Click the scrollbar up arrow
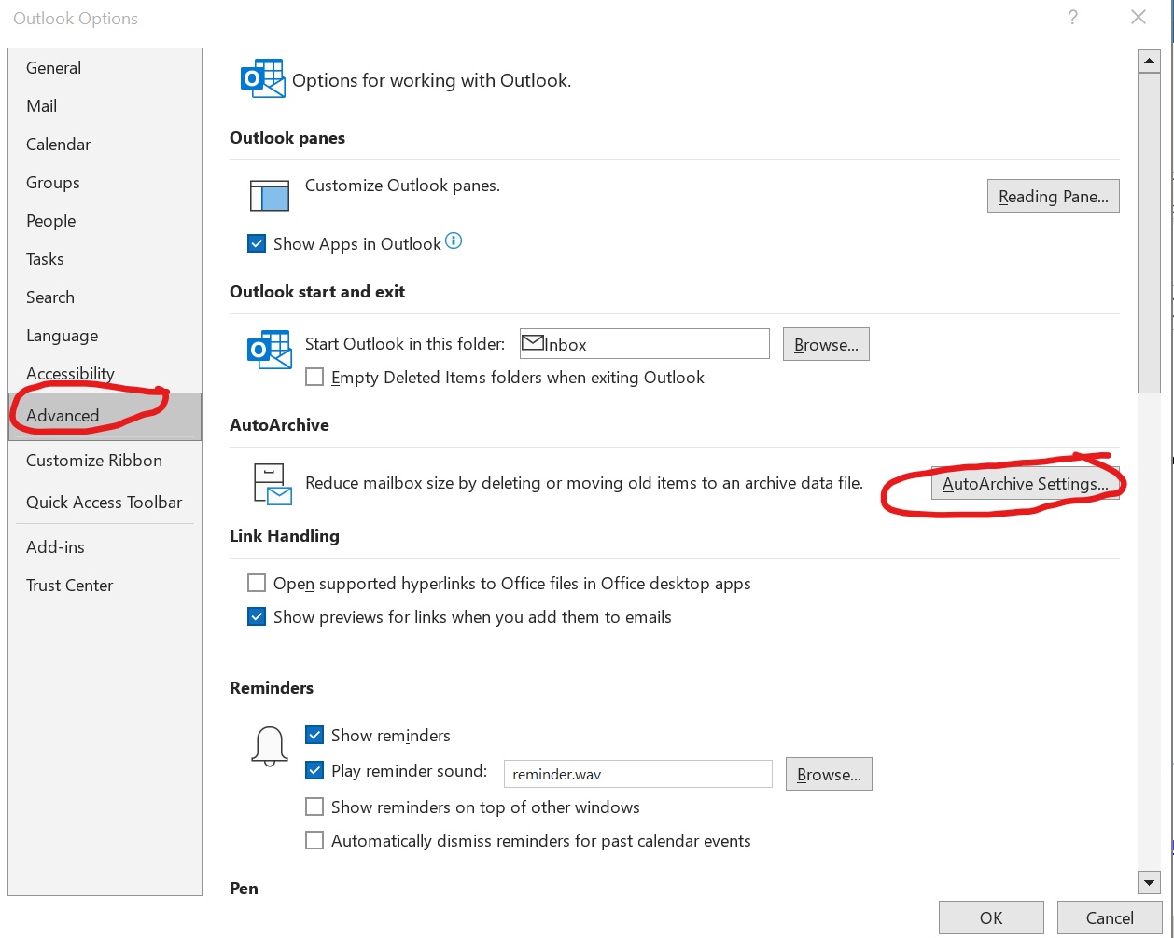 (x=1149, y=62)
